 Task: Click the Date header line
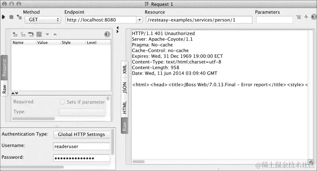click(174, 73)
